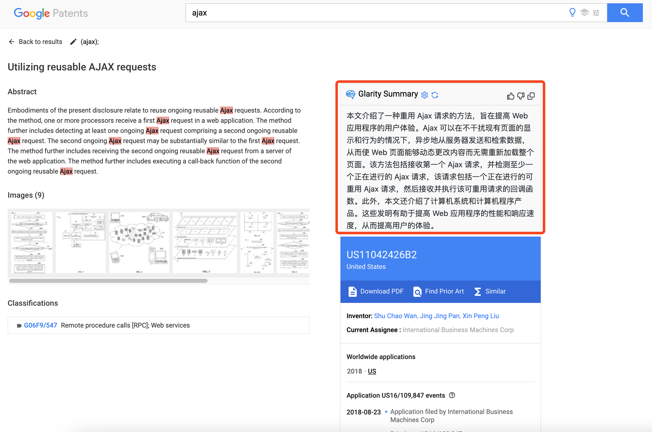
Task: Open the second patent figure thumbnail
Action: pos(81,242)
